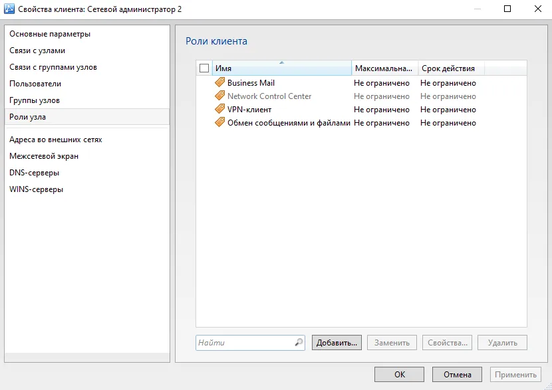This screenshot has height=390, width=552.
Task: Select the Business Mail row name
Action: 251,83
